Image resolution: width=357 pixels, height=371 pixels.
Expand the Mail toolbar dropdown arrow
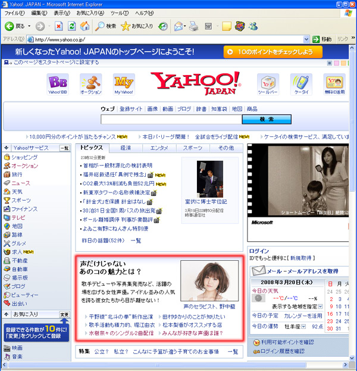pos(184,26)
